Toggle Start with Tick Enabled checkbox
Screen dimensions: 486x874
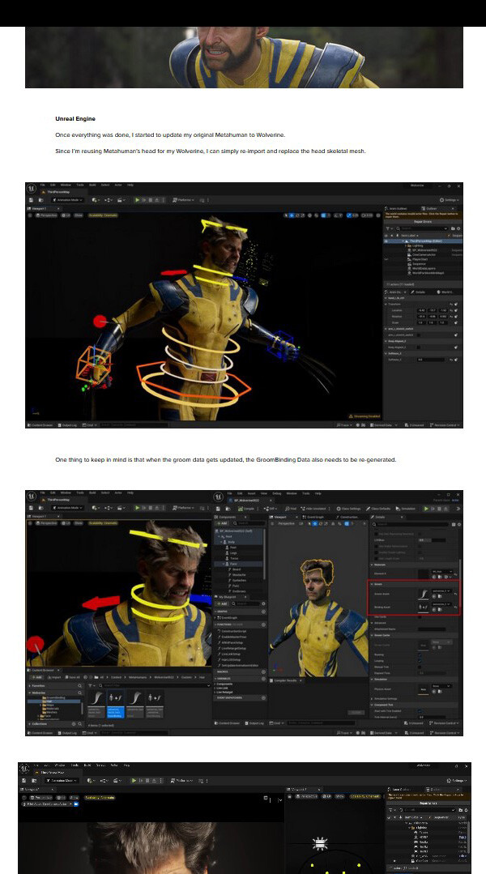coord(420,710)
